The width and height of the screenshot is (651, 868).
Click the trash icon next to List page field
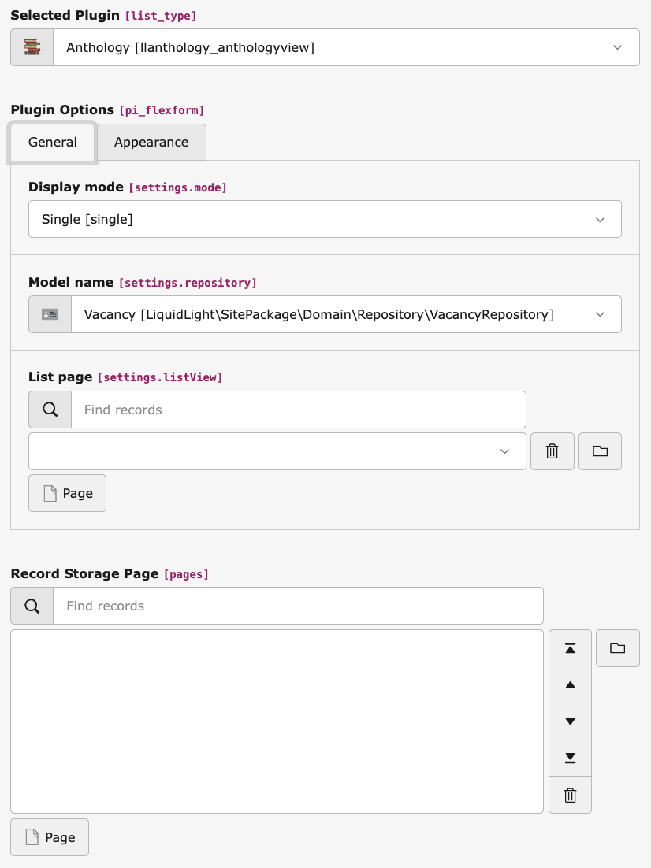coord(552,451)
